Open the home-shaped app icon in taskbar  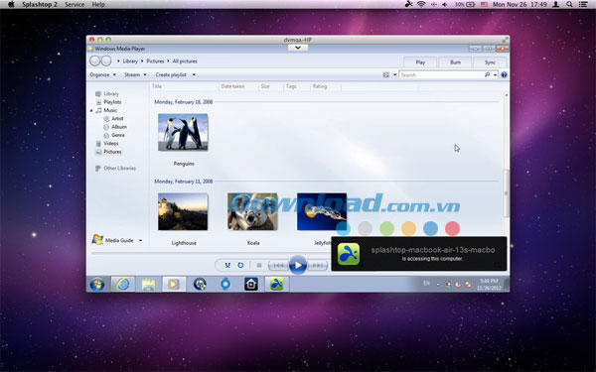coord(251,284)
